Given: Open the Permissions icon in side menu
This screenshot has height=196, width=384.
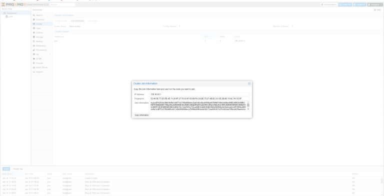Looking at the screenshot, I should pos(34,50).
